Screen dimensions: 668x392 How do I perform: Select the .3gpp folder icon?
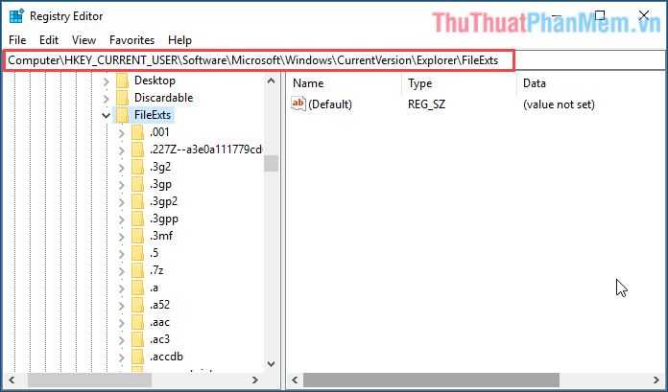click(x=137, y=219)
